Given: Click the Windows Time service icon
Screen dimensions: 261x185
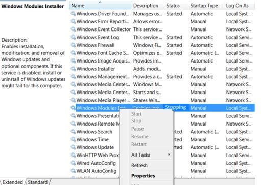Looking at the screenshot, I should 73,139.
